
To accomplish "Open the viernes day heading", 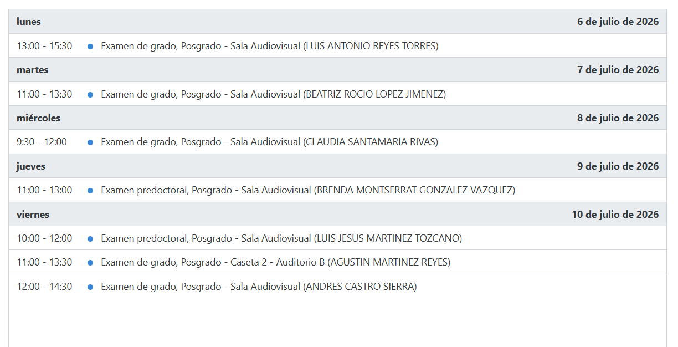I will coord(33,215).
